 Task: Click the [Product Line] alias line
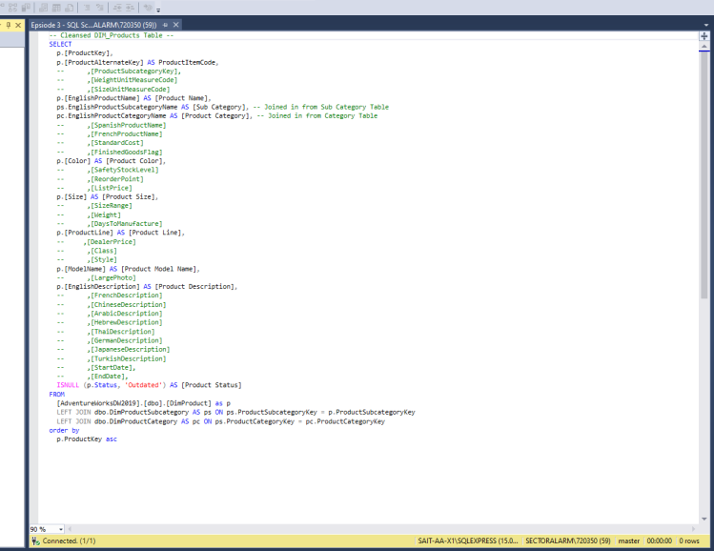(121, 233)
